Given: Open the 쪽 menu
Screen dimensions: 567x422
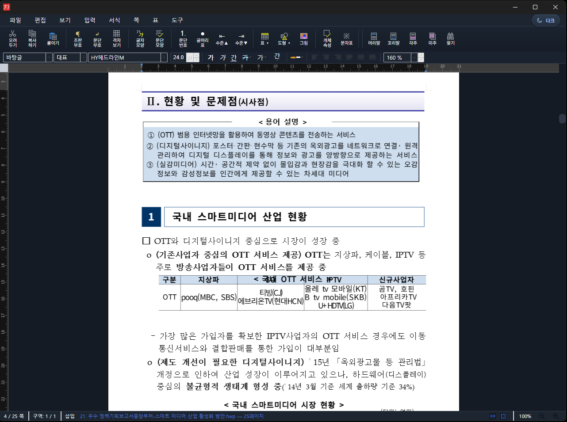Looking at the screenshot, I should click(x=137, y=20).
